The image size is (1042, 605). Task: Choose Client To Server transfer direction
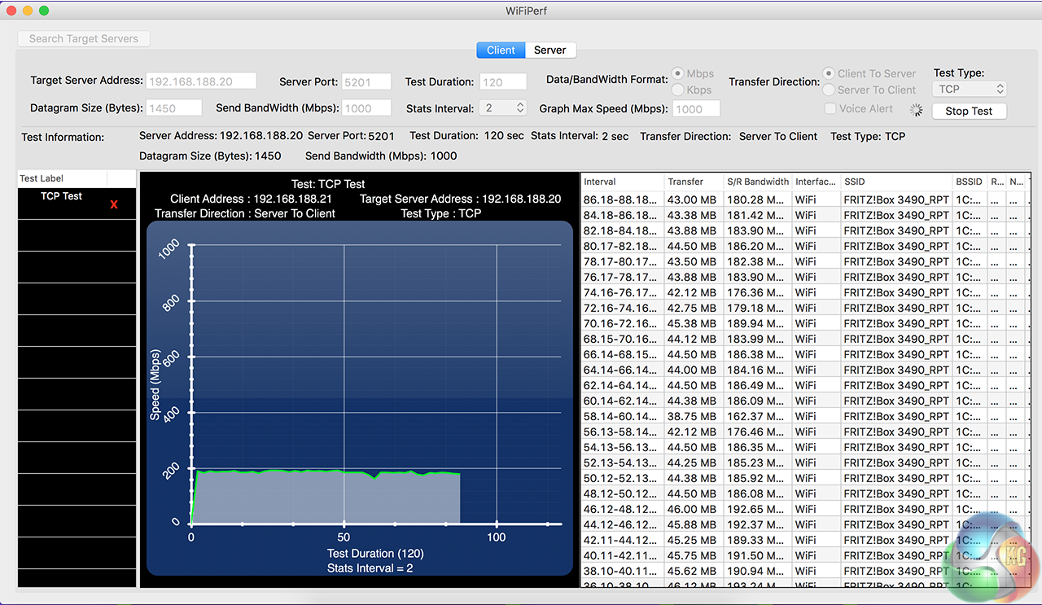click(x=829, y=74)
